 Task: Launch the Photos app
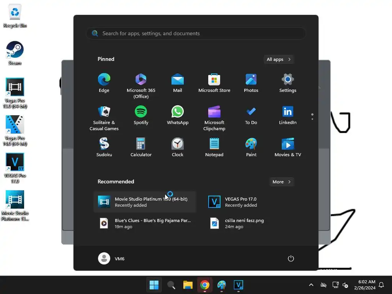tap(251, 83)
